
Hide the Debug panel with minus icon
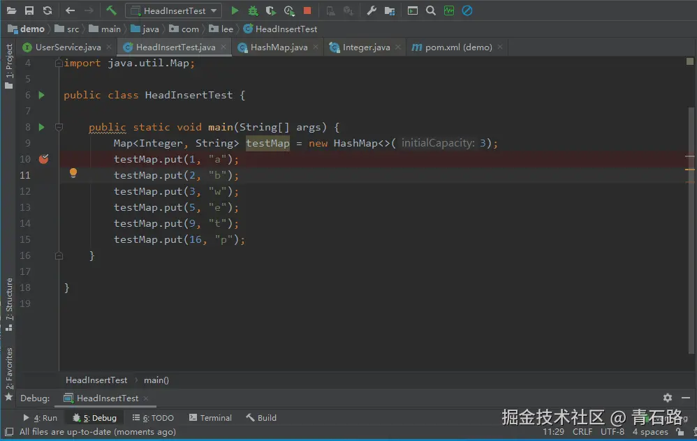click(x=686, y=398)
